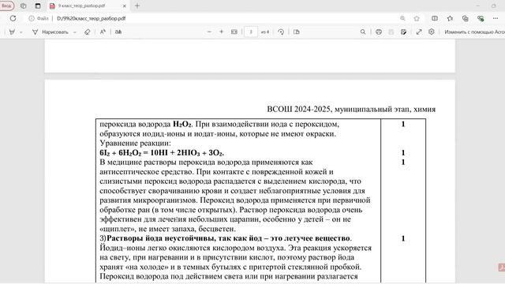Click the line starting антисептическое средство

tap(216, 172)
